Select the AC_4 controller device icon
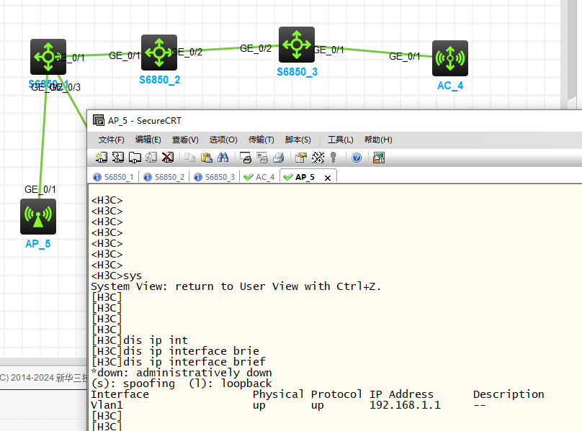582x431 pixels. point(450,58)
